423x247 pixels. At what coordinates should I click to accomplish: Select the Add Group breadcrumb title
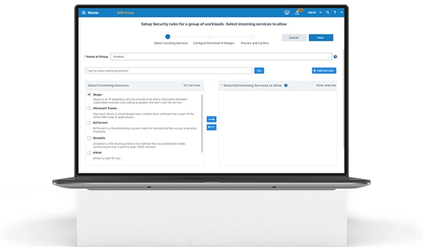[126, 12]
